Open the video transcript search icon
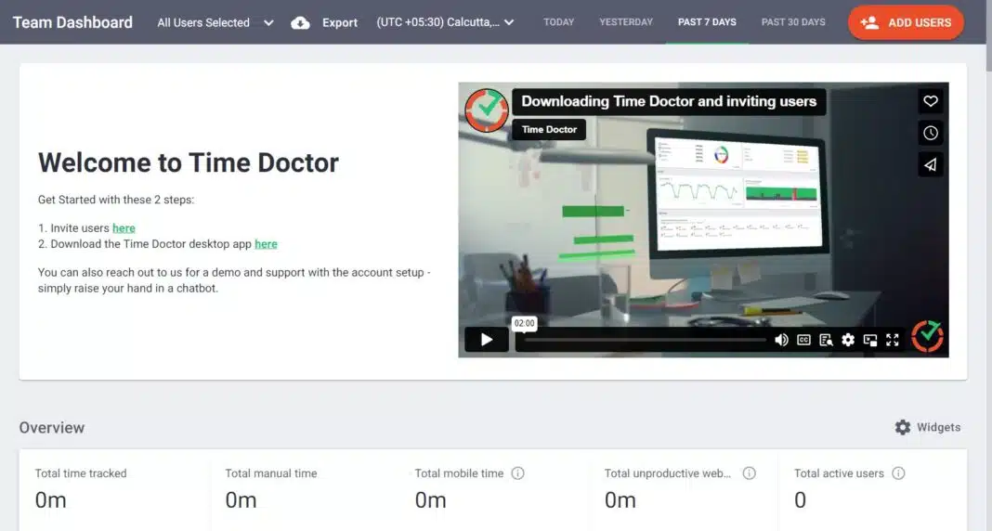 click(826, 340)
